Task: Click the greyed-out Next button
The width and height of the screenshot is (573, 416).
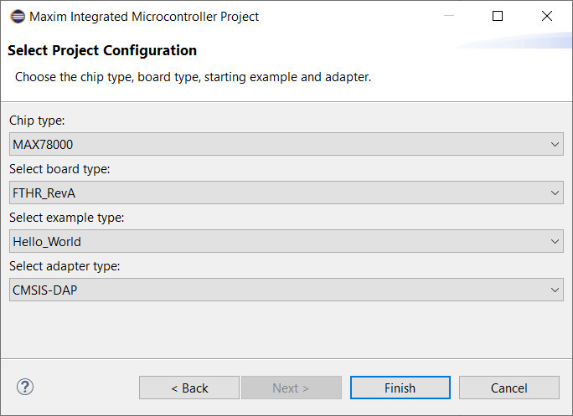Action: click(x=291, y=388)
